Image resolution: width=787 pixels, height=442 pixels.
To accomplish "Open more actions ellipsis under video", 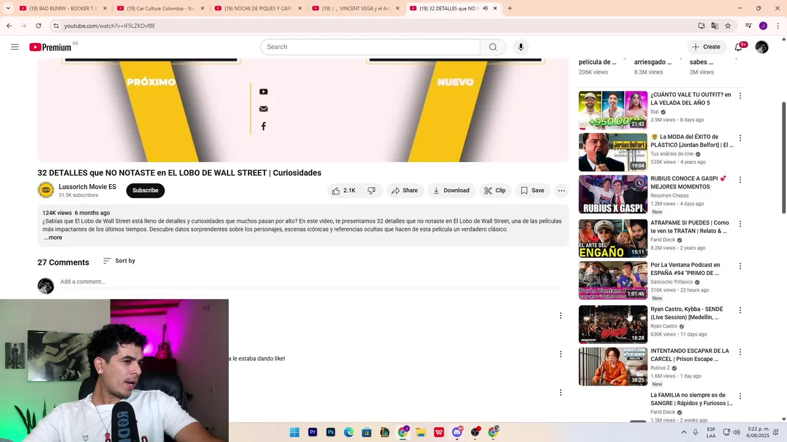I will click(561, 191).
